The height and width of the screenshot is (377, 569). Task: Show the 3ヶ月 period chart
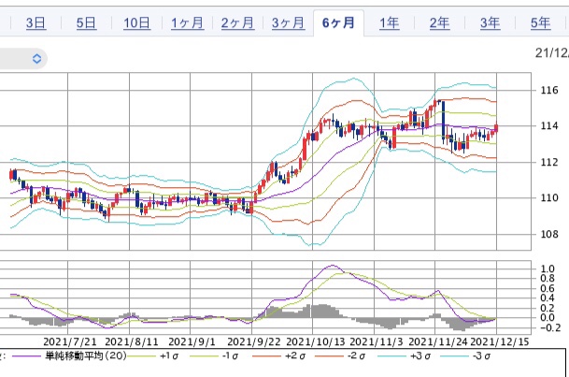click(x=288, y=23)
